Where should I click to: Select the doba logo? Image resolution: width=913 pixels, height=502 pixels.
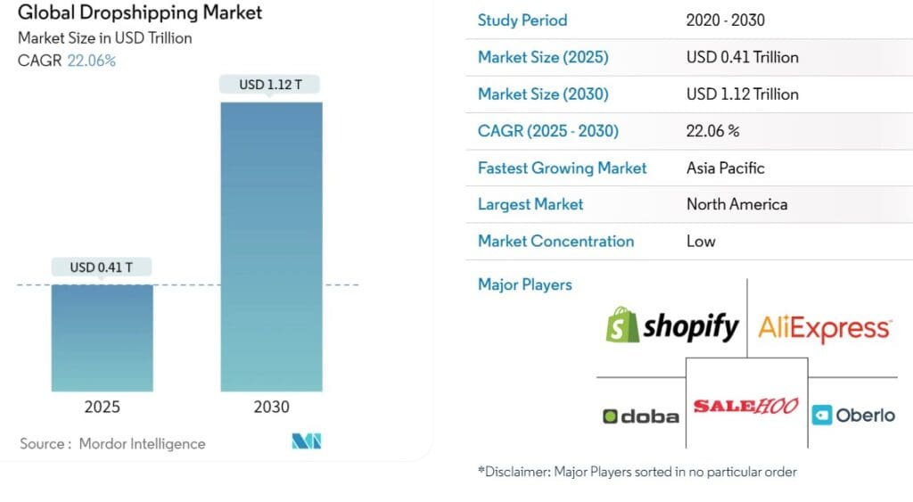tap(641, 416)
